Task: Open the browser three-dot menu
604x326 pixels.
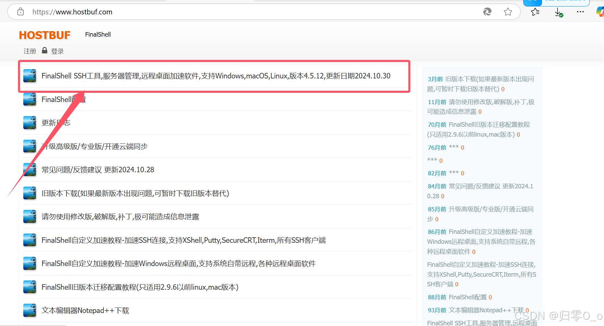Action: [x=580, y=12]
